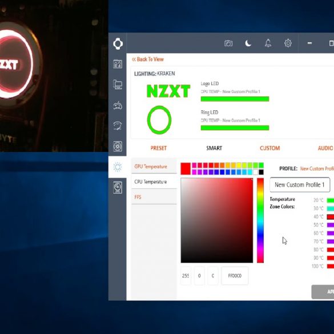Click the Ring LED label
The image size is (334, 334).
tap(209, 112)
